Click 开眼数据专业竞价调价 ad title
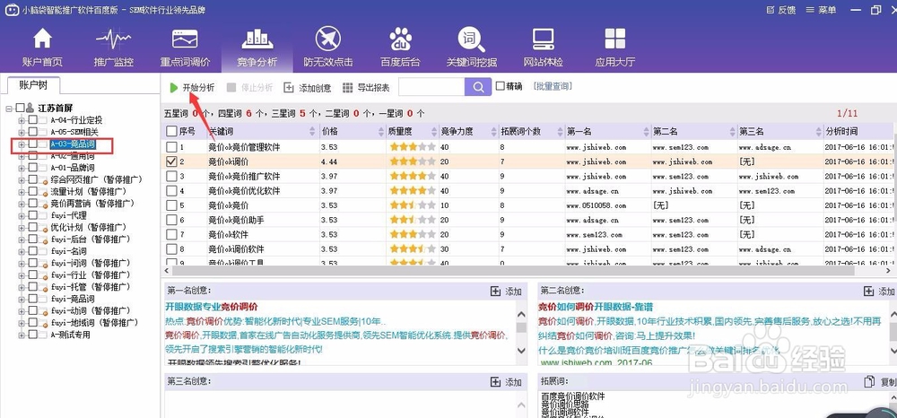This screenshot has height=418, width=897. point(212,307)
